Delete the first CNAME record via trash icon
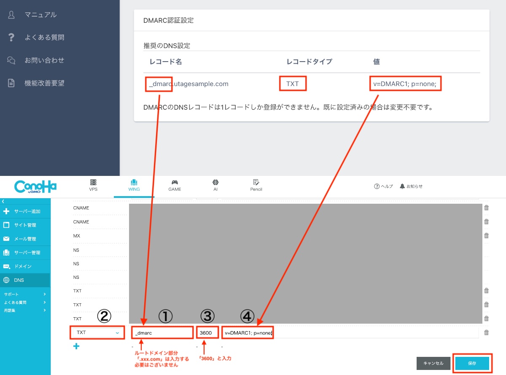506x375 pixels. (486, 208)
